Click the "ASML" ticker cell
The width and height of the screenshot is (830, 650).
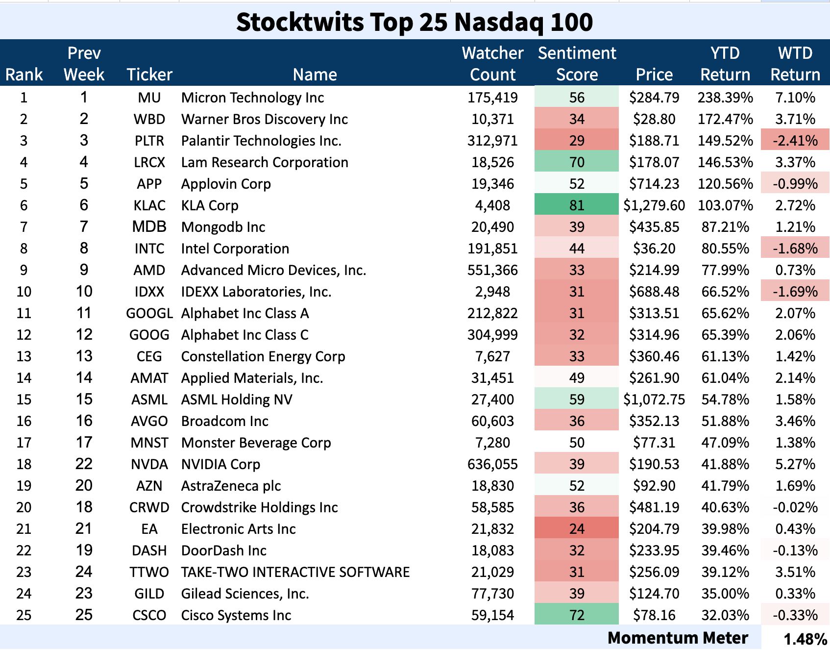[149, 400]
